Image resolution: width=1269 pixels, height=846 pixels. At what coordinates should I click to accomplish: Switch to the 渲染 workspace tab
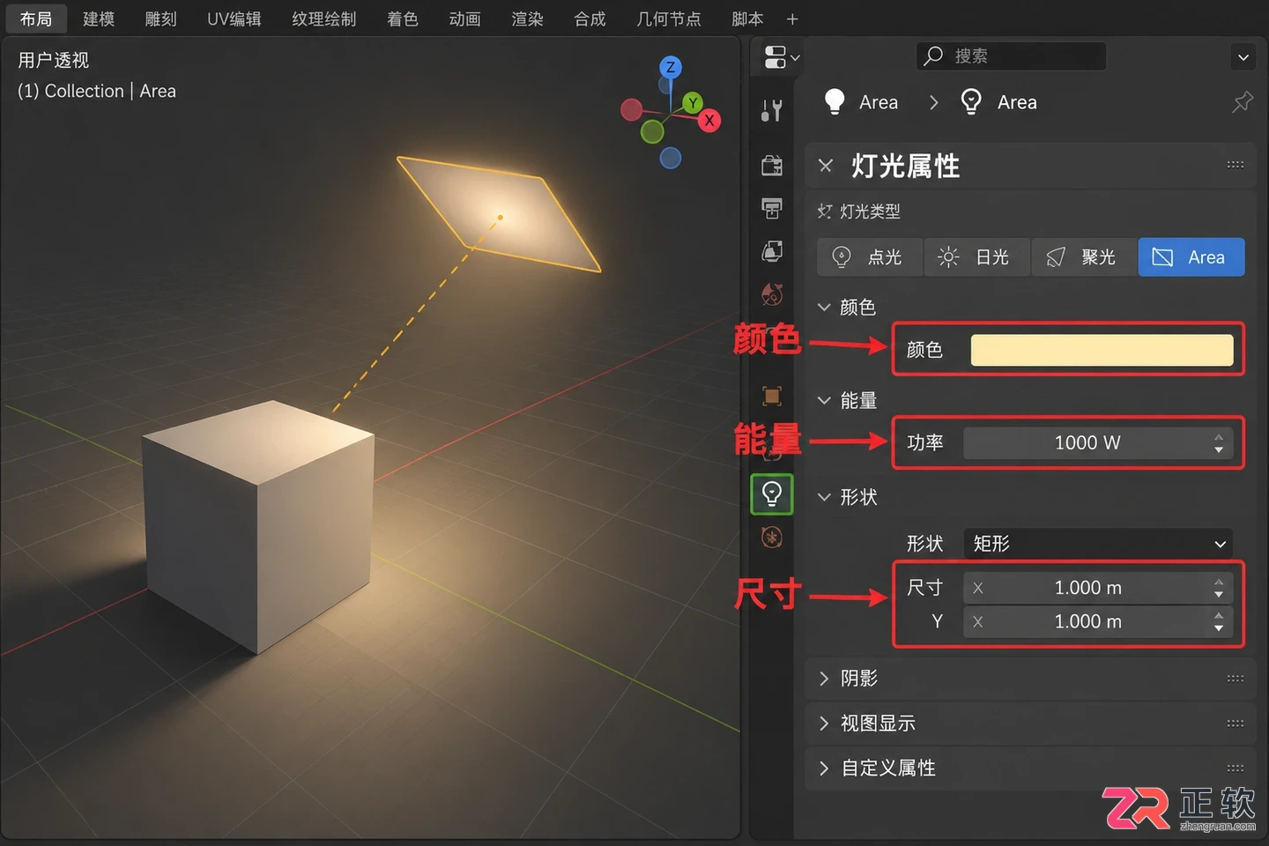point(528,19)
